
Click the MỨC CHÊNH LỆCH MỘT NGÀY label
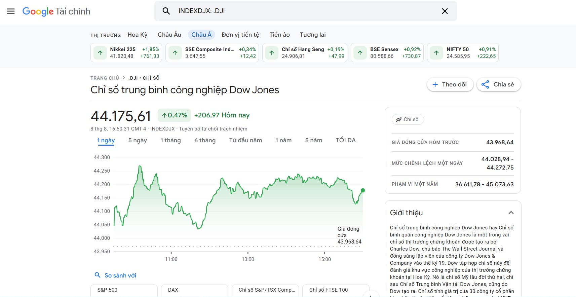point(427,163)
